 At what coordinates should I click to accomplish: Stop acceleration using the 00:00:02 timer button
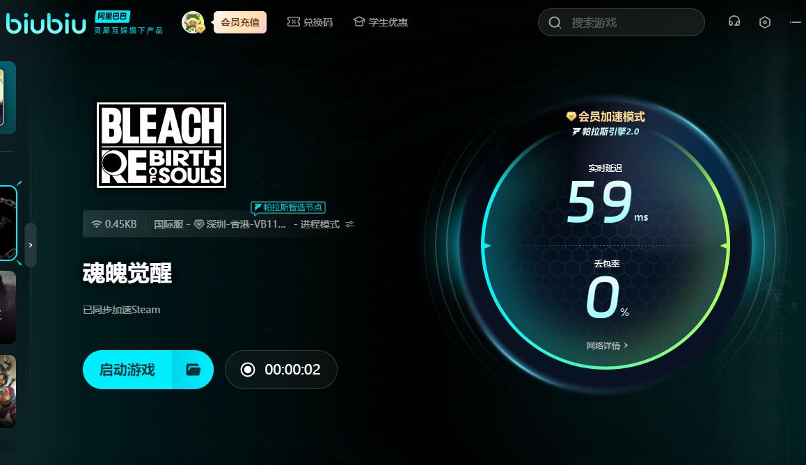click(280, 370)
